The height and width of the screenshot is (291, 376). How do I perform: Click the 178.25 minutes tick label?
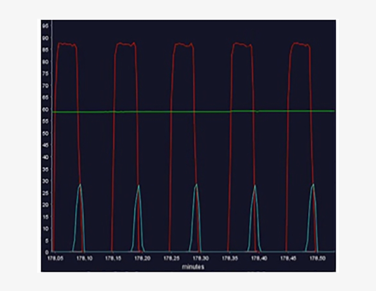171,257
